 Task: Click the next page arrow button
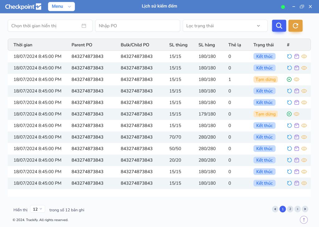pos(298,209)
